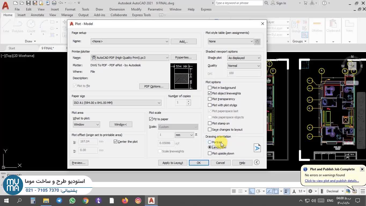Select the Portrait orientation radio button

(x=210, y=142)
